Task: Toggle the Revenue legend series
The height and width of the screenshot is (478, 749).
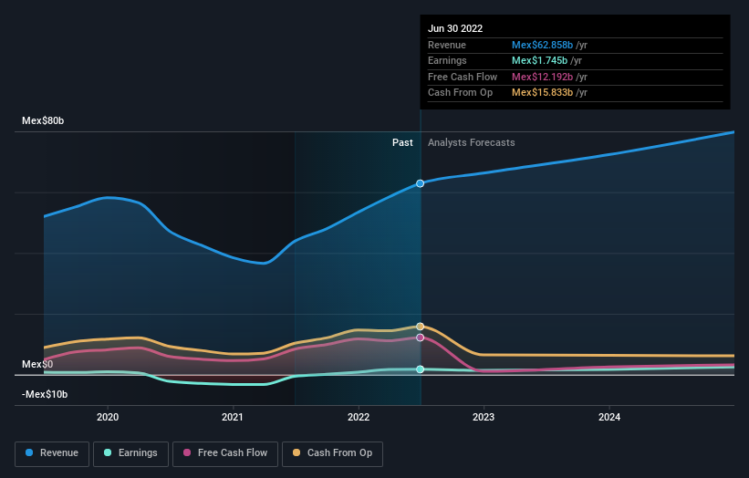Action: click(x=52, y=453)
